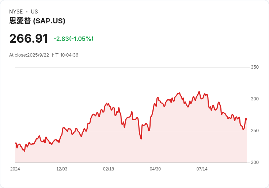This screenshot has width=269, height=188.
Task: Click the rightmost end of the price line
Action: click(246, 120)
